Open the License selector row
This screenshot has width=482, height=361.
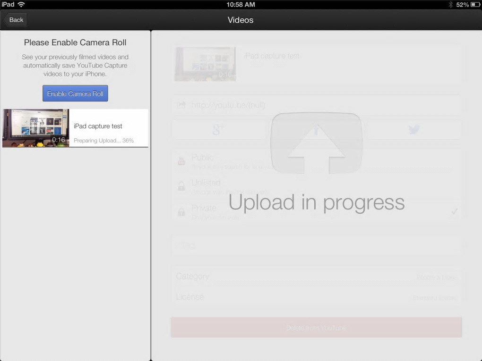pos(316,297)
